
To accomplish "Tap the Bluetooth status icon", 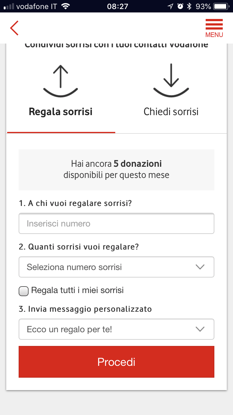I will click(189, 6).
